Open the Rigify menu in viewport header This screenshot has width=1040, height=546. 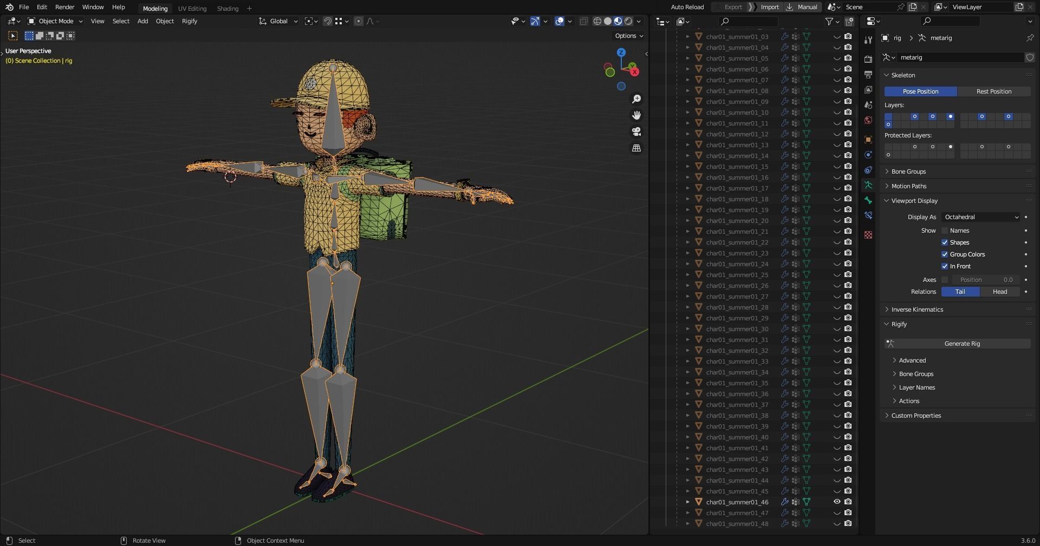[190, 21]
